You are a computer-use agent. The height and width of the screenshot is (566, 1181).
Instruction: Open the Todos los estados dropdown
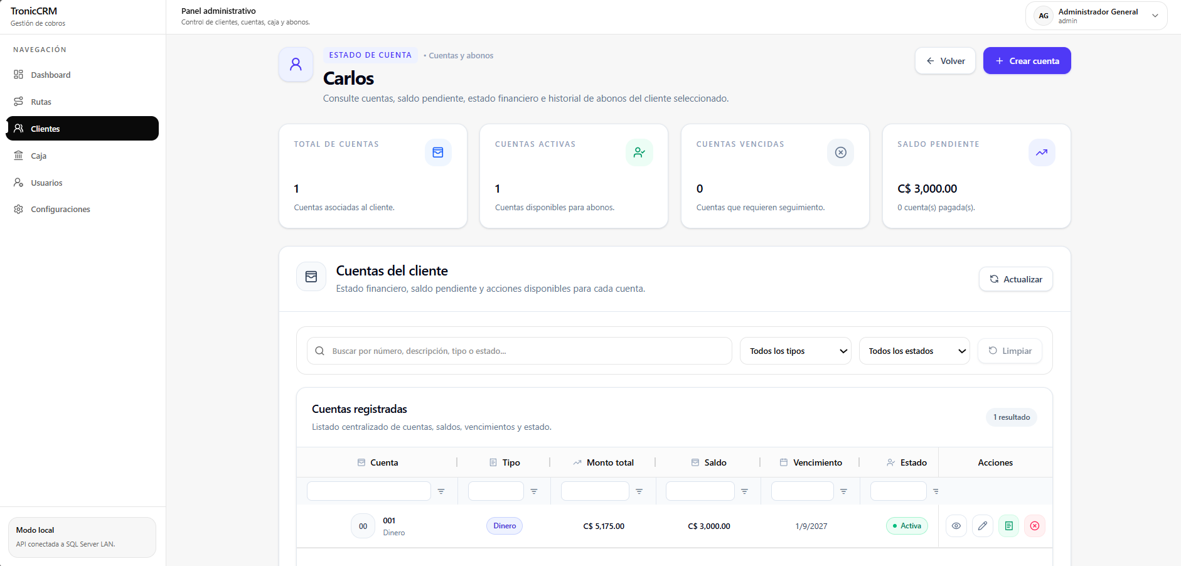[914, 351]
